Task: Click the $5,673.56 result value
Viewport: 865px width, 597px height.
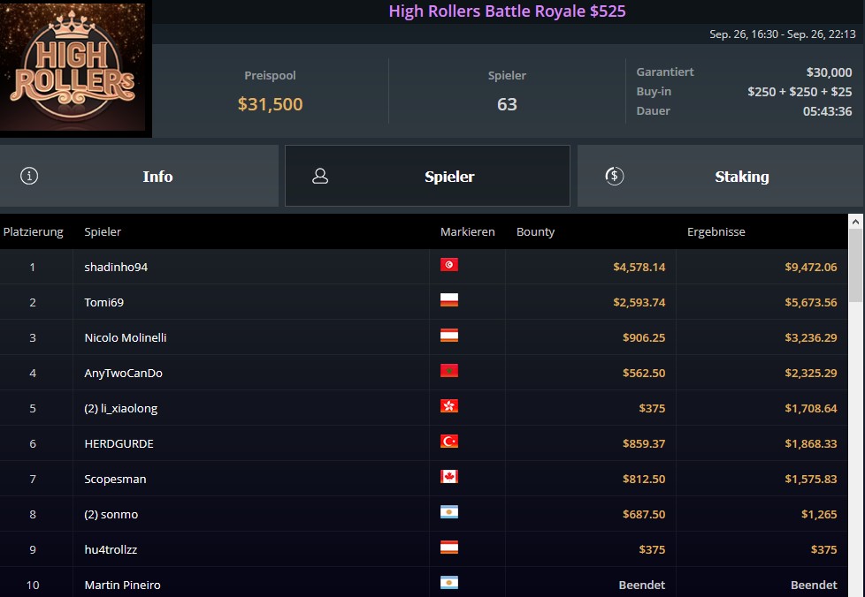Action: click(x=810, y=302)
